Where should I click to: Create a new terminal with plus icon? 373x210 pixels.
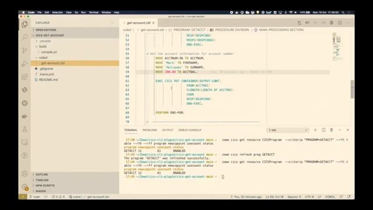tap(315, 130)
